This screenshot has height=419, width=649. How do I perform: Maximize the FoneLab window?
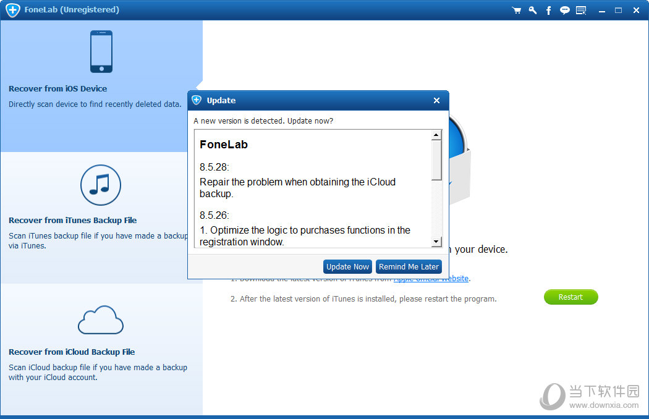click(x=618, y=11)
